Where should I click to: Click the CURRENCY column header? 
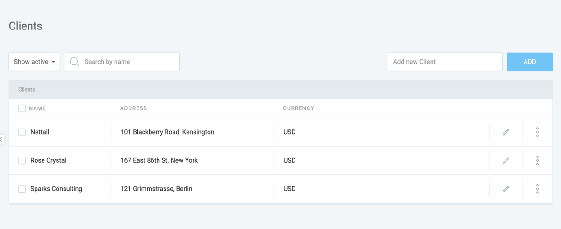tap(298, 108)
